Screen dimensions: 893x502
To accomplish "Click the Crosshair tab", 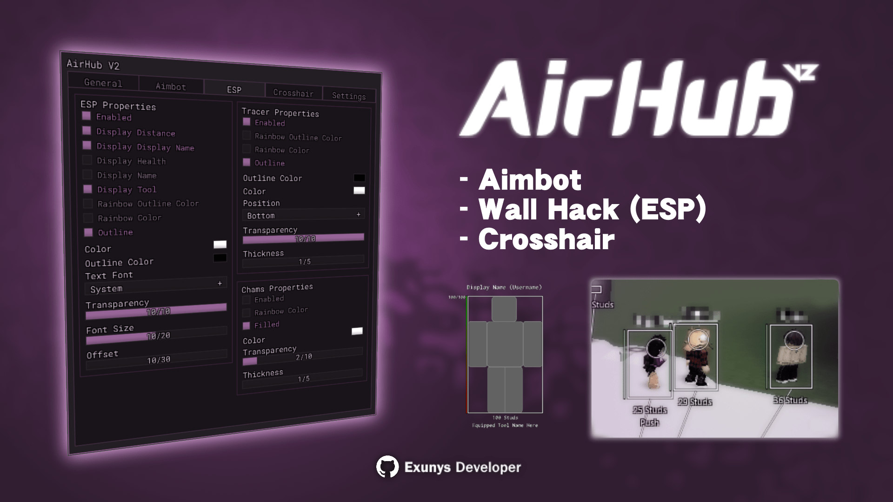I will (293, 92).
